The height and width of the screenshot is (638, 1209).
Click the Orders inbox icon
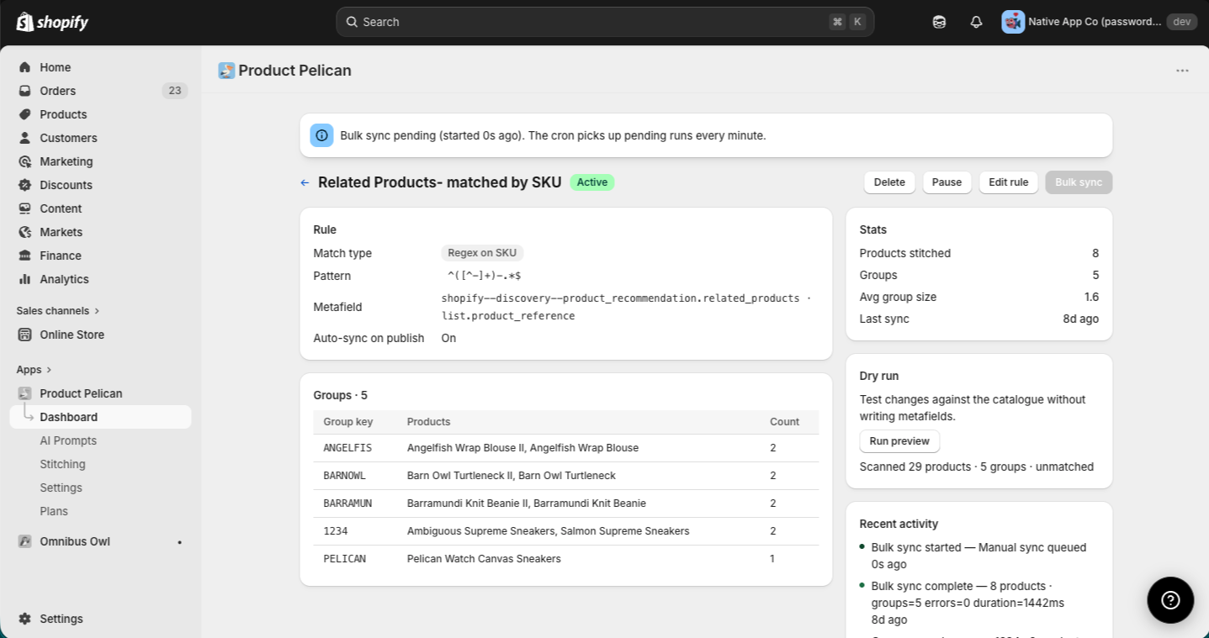tap(24, 91)
